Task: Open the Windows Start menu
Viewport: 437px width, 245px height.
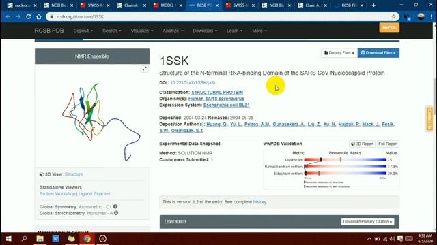Action: [8, 239]
